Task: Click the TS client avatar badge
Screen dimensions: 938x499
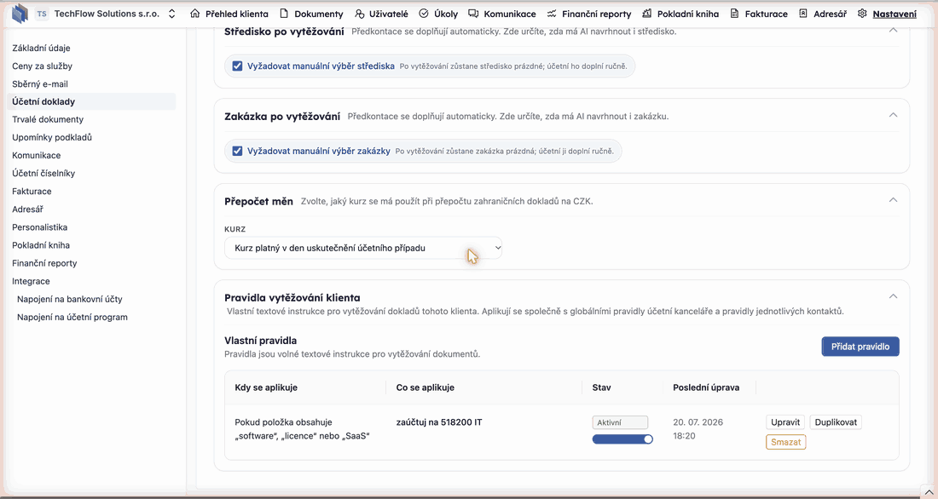Action: [41, 14]
